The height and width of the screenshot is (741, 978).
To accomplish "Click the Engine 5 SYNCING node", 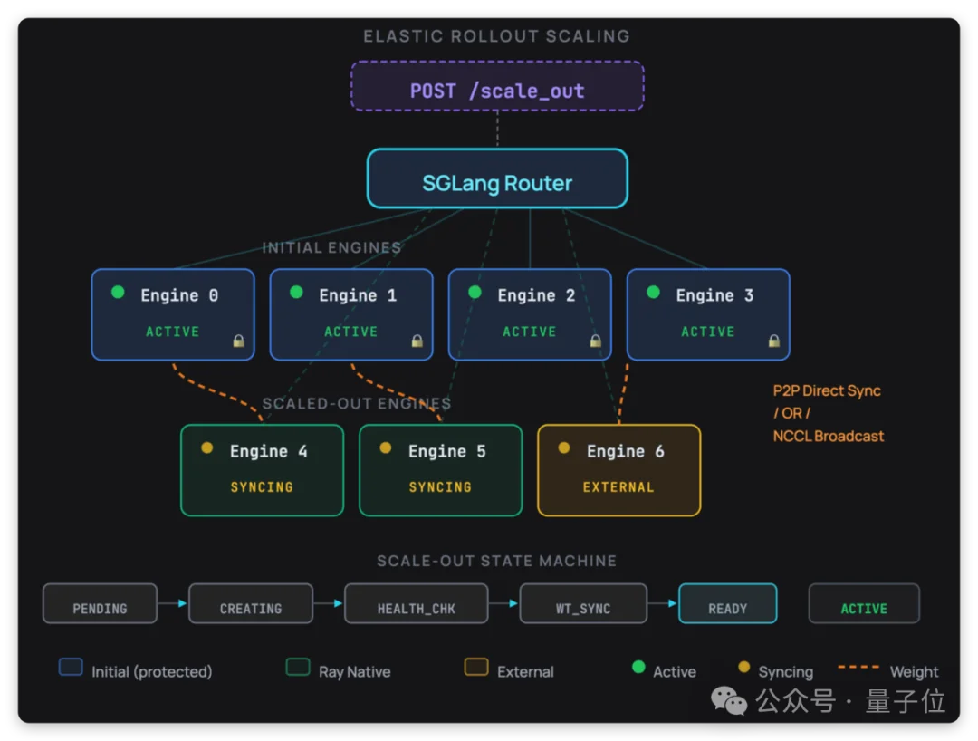I will tap(440, 470).
